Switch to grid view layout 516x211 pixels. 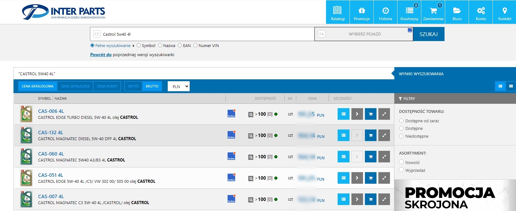coord(511,86)
